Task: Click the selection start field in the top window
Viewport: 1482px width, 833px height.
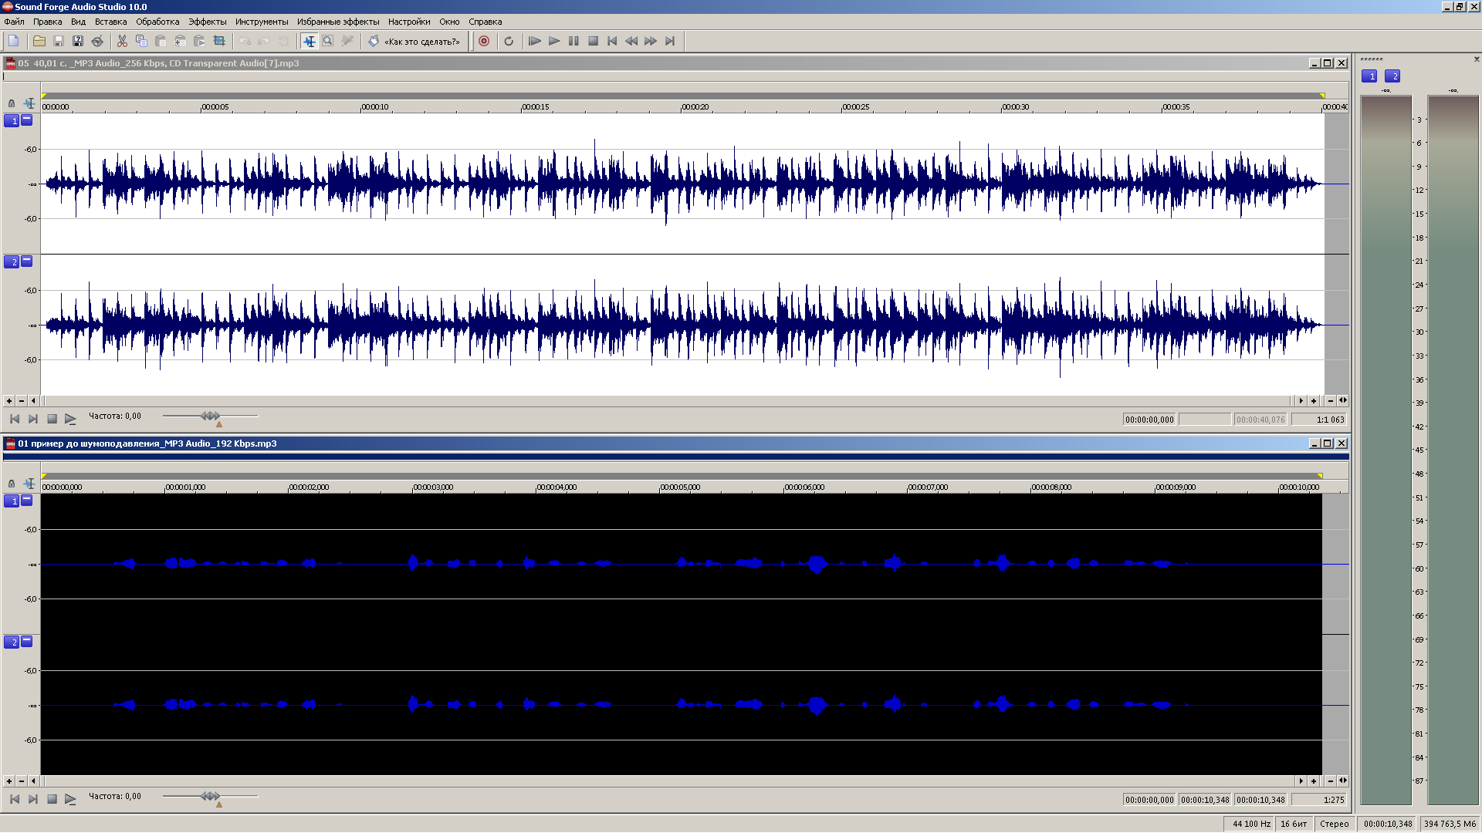Action: 1149,420
